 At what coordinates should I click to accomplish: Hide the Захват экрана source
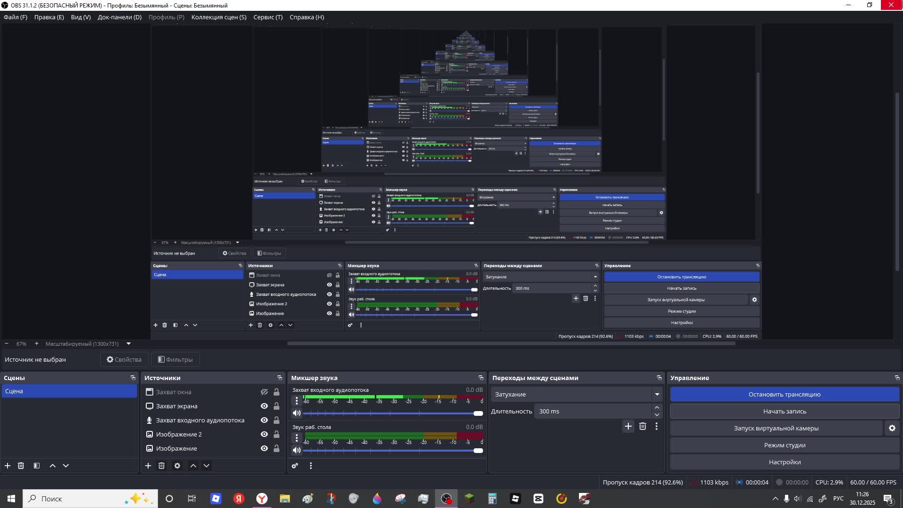tap(264, 406)
